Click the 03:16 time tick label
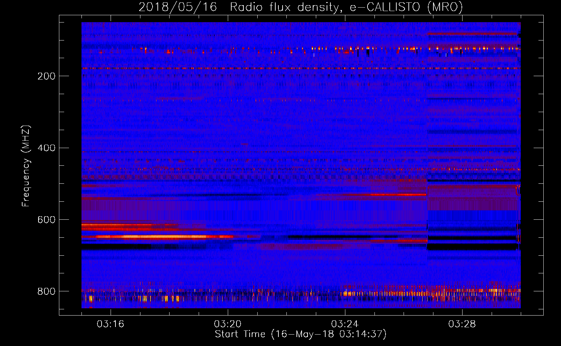 tap(111, 324)
